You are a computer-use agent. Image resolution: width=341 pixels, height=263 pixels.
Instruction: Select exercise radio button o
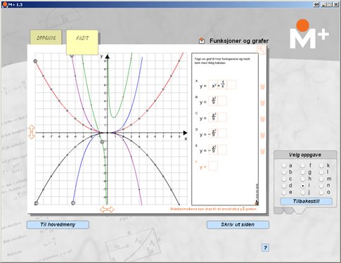click(321, 193)
